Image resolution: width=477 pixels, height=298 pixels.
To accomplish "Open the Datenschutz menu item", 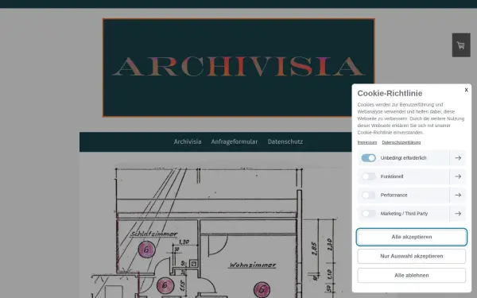I will pyautogui.click(x=285, y=141).
